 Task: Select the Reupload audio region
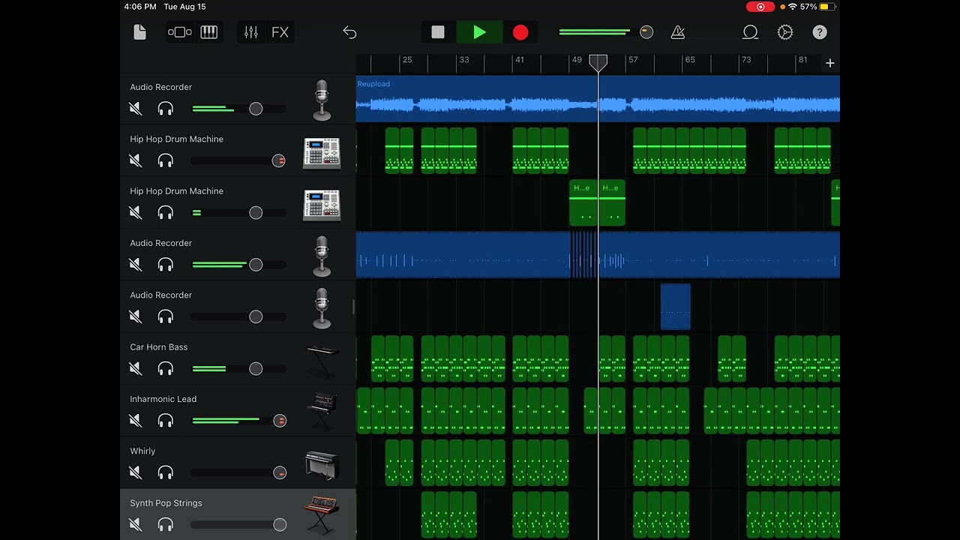tap(598, 98)
